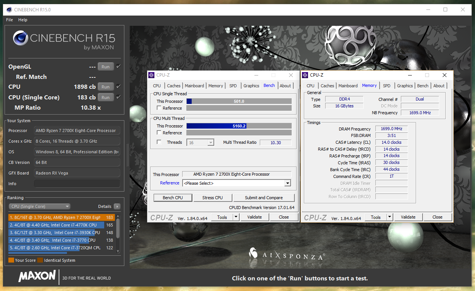This screenshot has width=475, height=291.
Task: Open the Reference <Please Select> dropdown
Action: (x=237, y=183)
